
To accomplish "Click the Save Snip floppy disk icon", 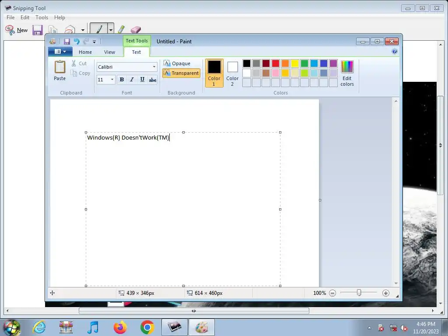I will coord(38,30).
